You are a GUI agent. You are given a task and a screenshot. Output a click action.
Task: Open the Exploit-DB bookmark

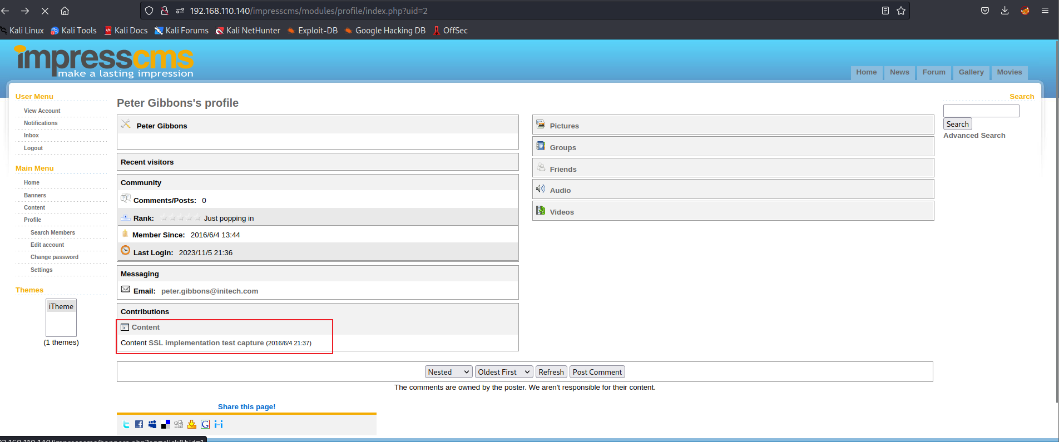point(312,31)
